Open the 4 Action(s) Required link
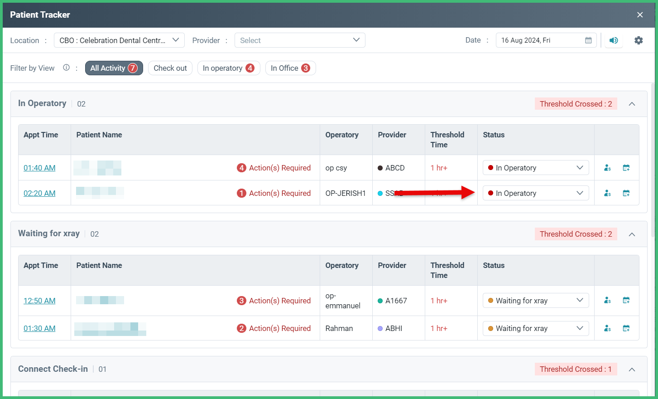The height and width of the screenshot is (399, 658). [274, 167]
